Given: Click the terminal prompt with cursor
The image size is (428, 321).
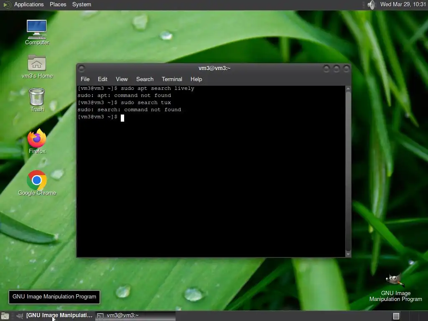Looking at the screenshot, I should (101, 117).
